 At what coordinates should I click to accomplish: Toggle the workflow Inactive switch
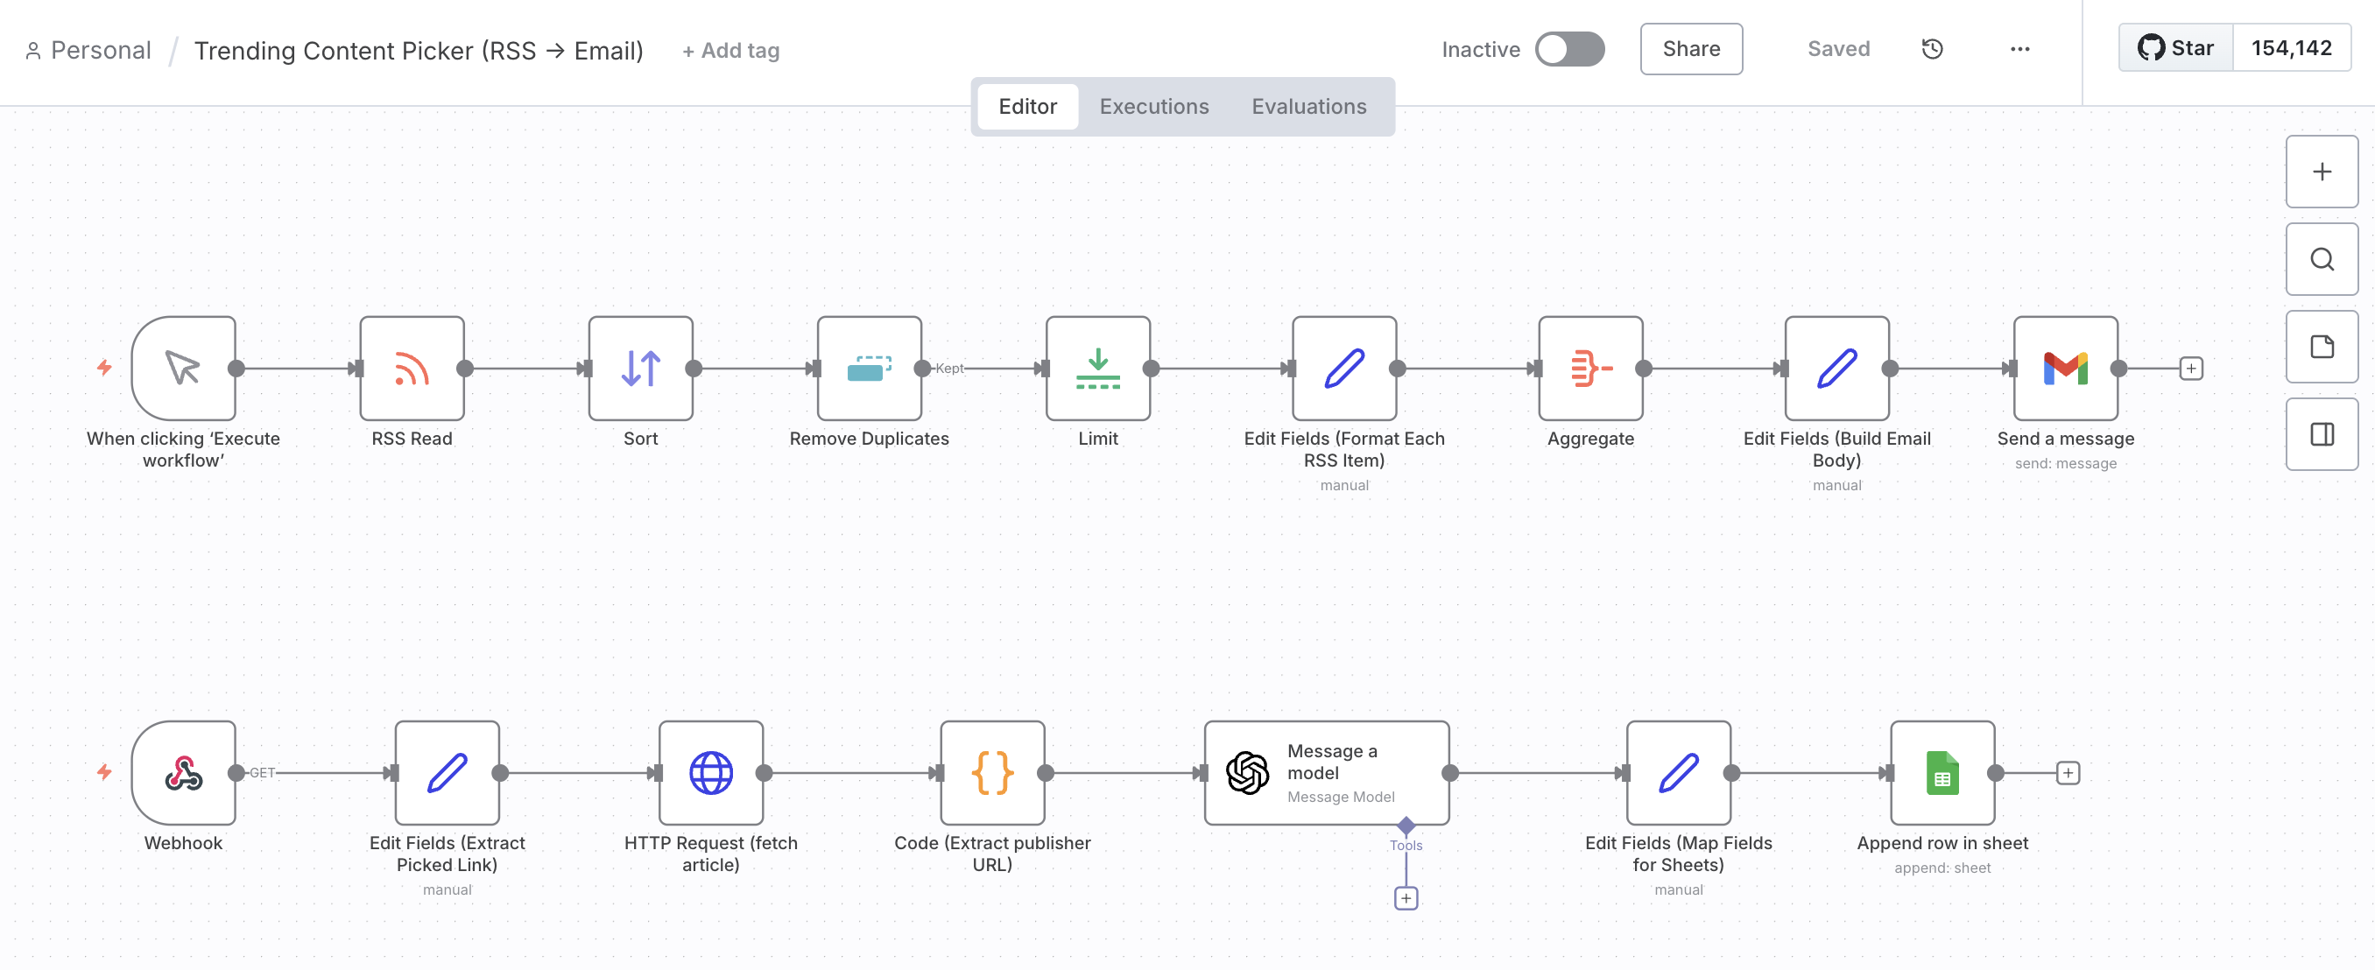[x=1569, y=49]
